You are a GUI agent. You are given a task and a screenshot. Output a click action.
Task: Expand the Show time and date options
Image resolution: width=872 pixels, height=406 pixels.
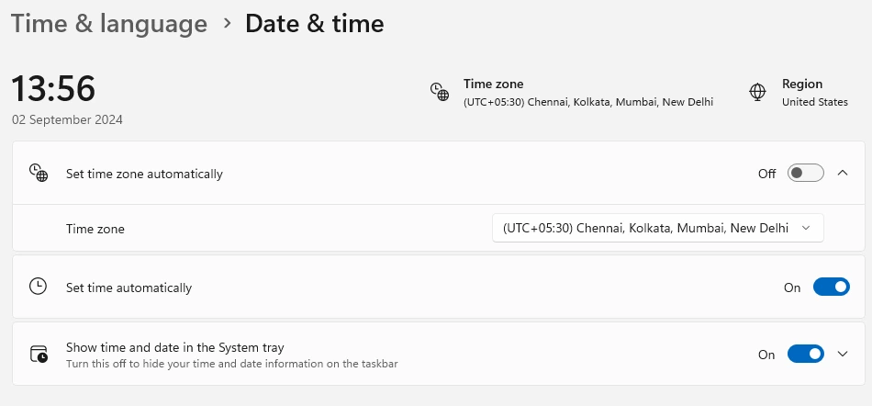[844, 355]
